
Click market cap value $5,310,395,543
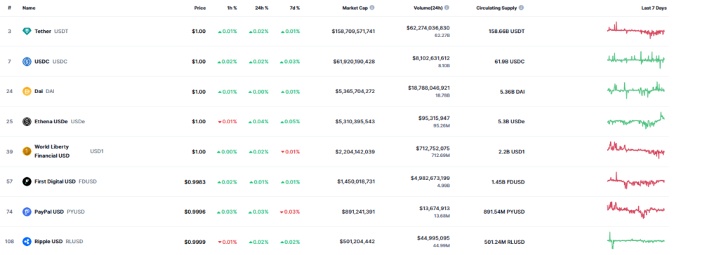355,121
